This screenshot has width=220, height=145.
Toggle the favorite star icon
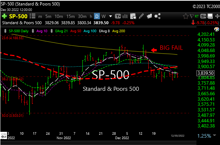coord(186,16)
